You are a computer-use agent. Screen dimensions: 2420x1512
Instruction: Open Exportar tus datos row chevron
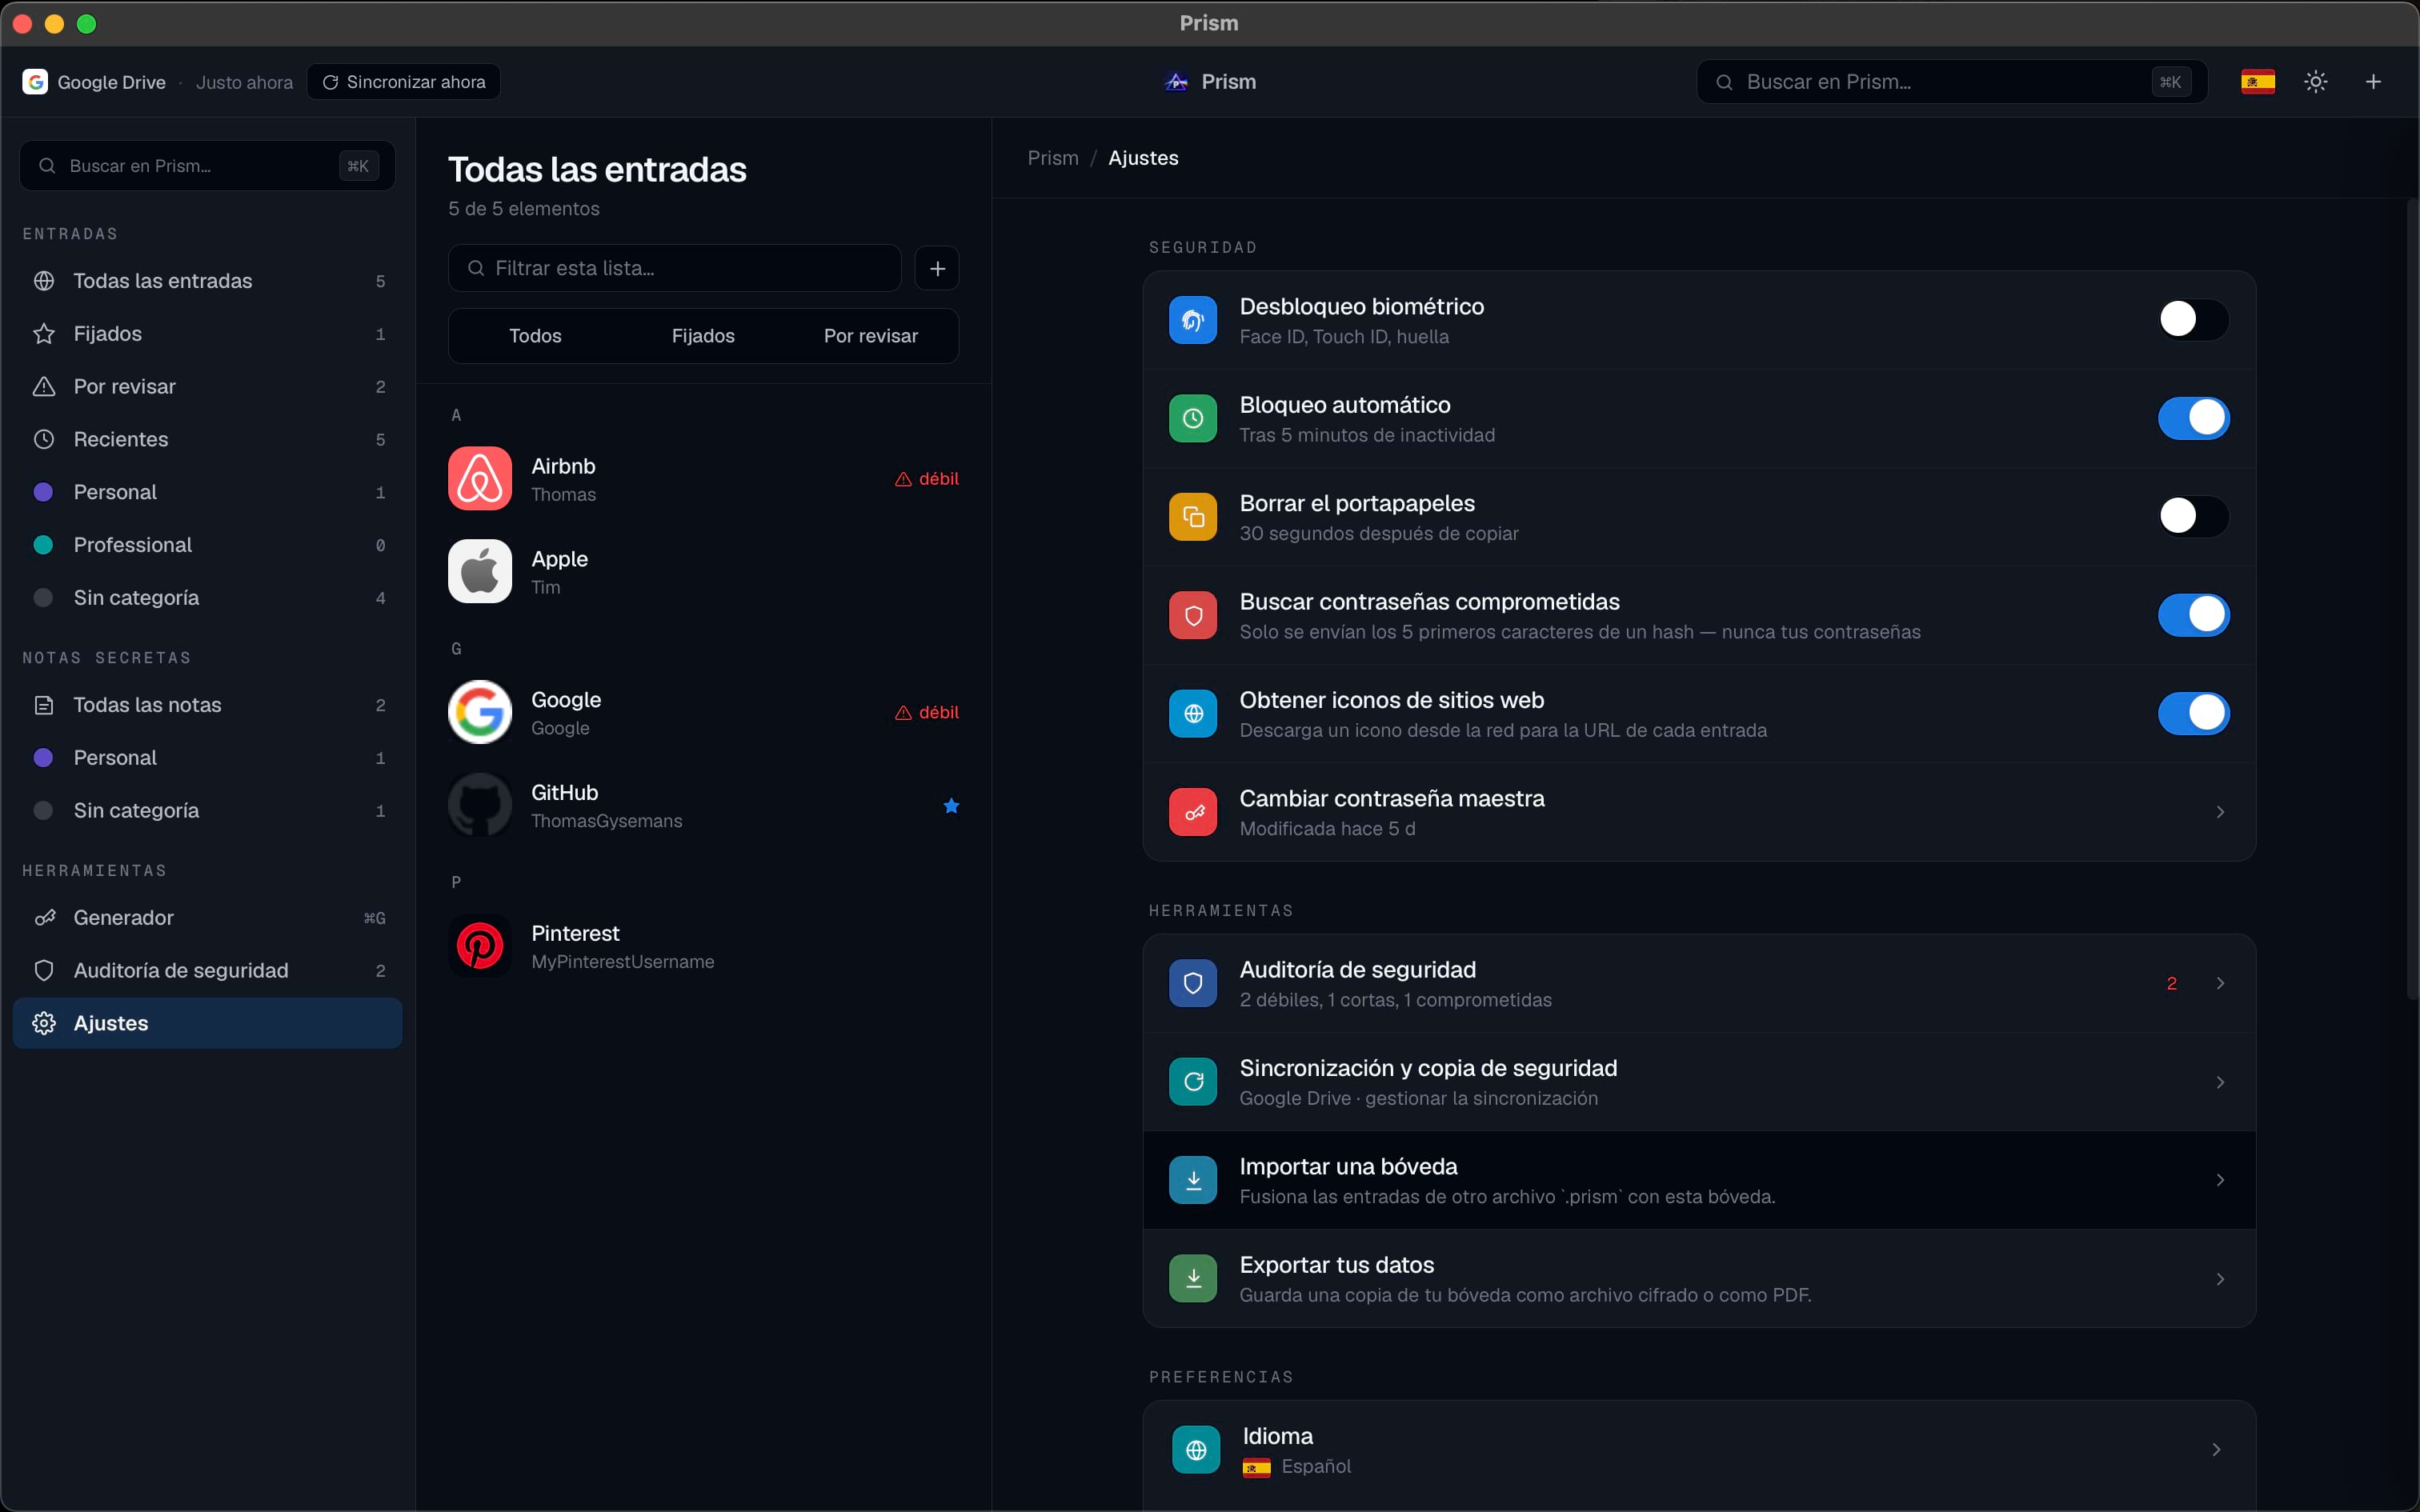2220,1280
